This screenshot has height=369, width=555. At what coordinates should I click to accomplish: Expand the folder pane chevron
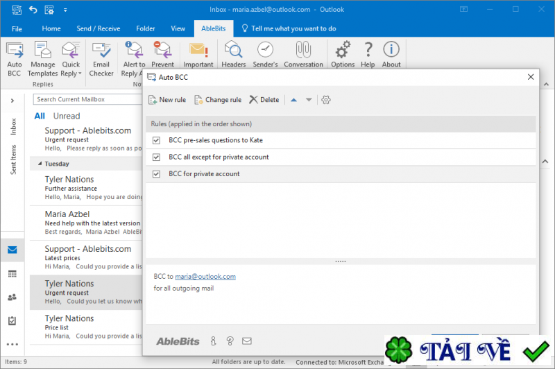coord(12,101)
